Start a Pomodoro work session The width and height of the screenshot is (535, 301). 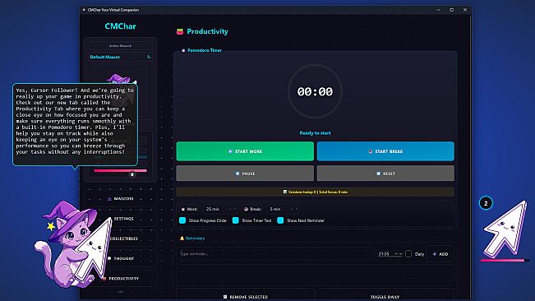(245, 151)
